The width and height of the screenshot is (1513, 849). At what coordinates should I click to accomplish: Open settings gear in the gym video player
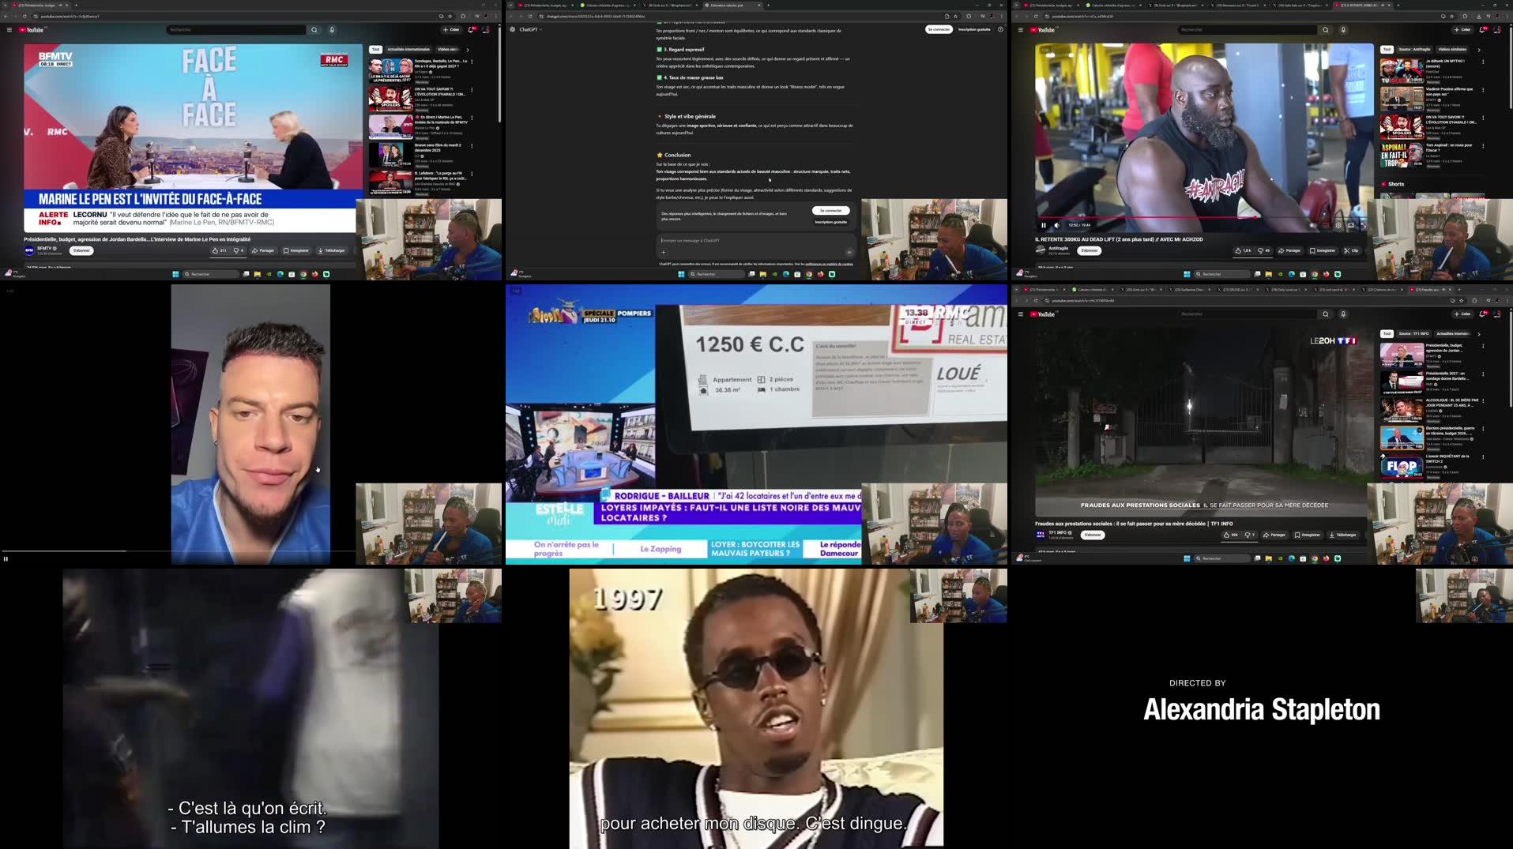point(1338,225)
